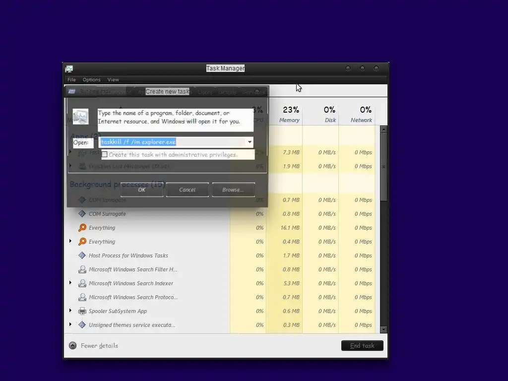The height and width of the screenshot is (381, 508).
Task: Click the 16.1 MB memory value
Action: tap(290, 228)
